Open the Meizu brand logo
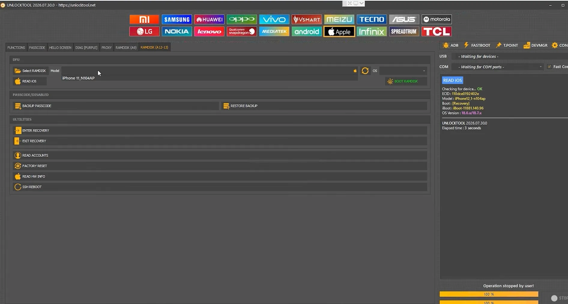Screen dimensions: 568x304 (339, 19)
